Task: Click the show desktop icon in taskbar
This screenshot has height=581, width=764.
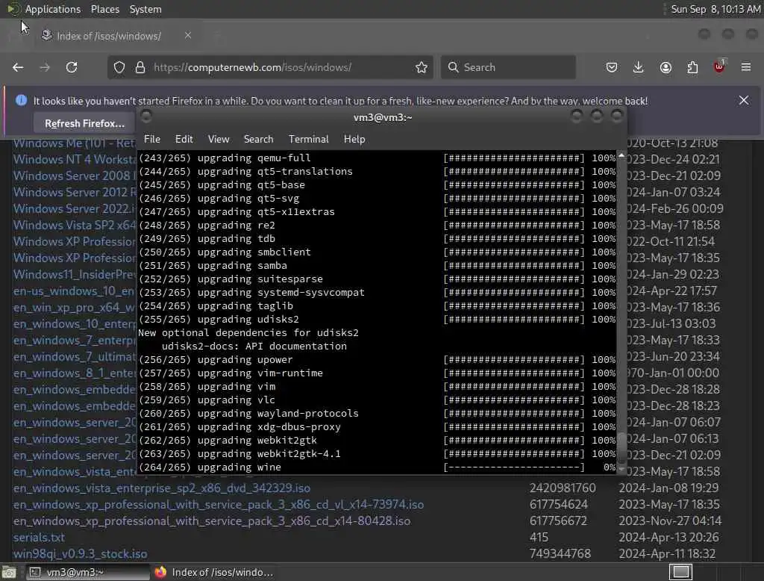Action: click(9, 572)
